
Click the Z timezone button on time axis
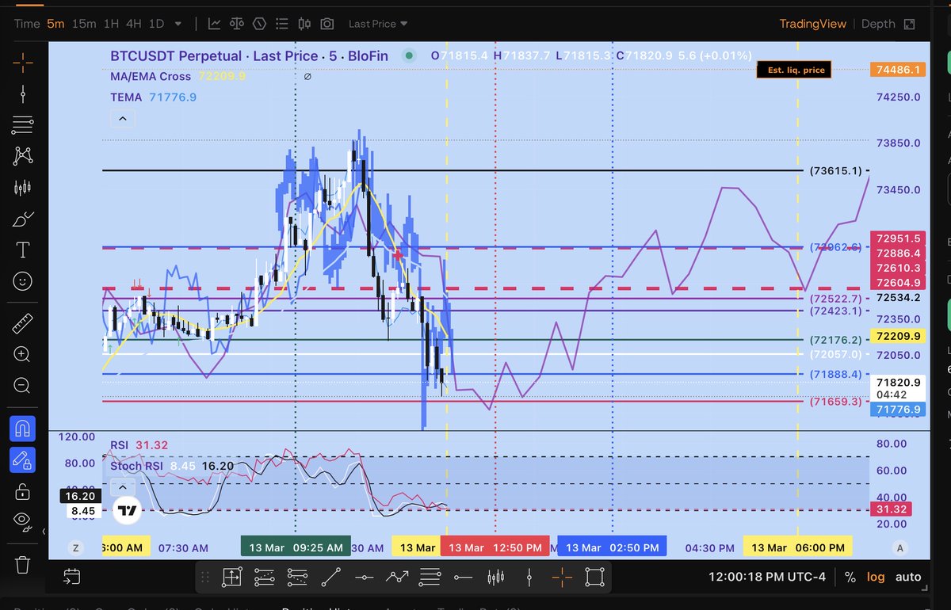point(76,547)
